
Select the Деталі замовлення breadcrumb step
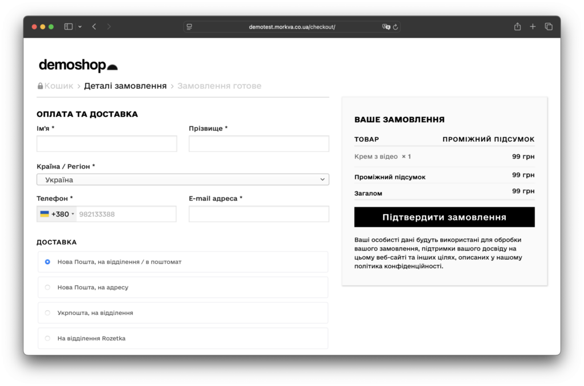125,86
